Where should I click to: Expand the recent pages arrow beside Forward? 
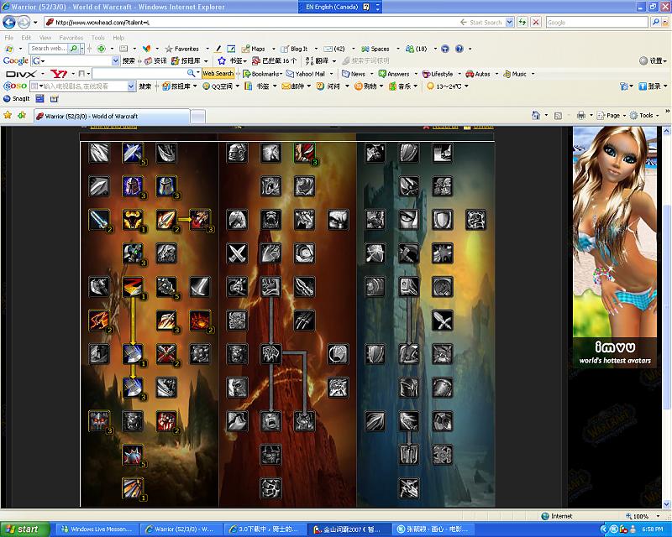35,23
